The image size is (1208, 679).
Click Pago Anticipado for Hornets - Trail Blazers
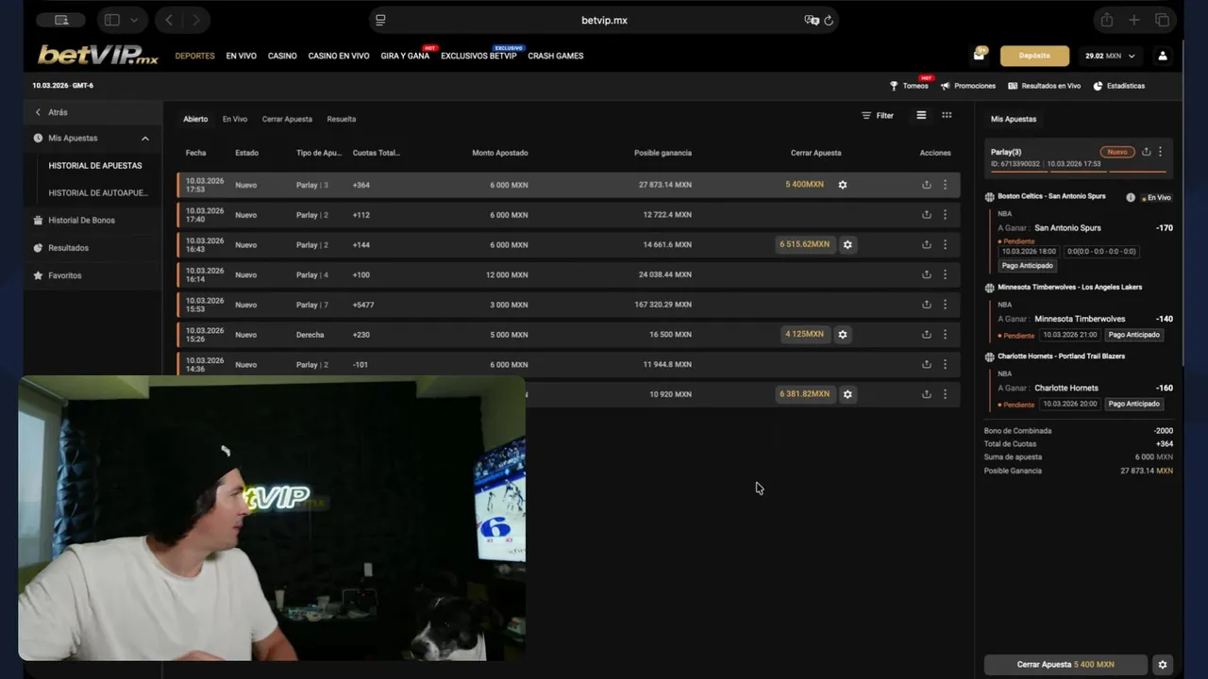pos(1133,404)
